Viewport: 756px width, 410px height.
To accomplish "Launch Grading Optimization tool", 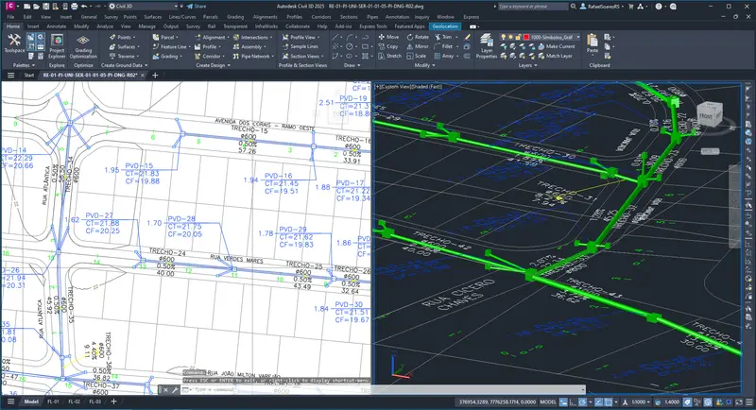I will (x=83, y=45).
